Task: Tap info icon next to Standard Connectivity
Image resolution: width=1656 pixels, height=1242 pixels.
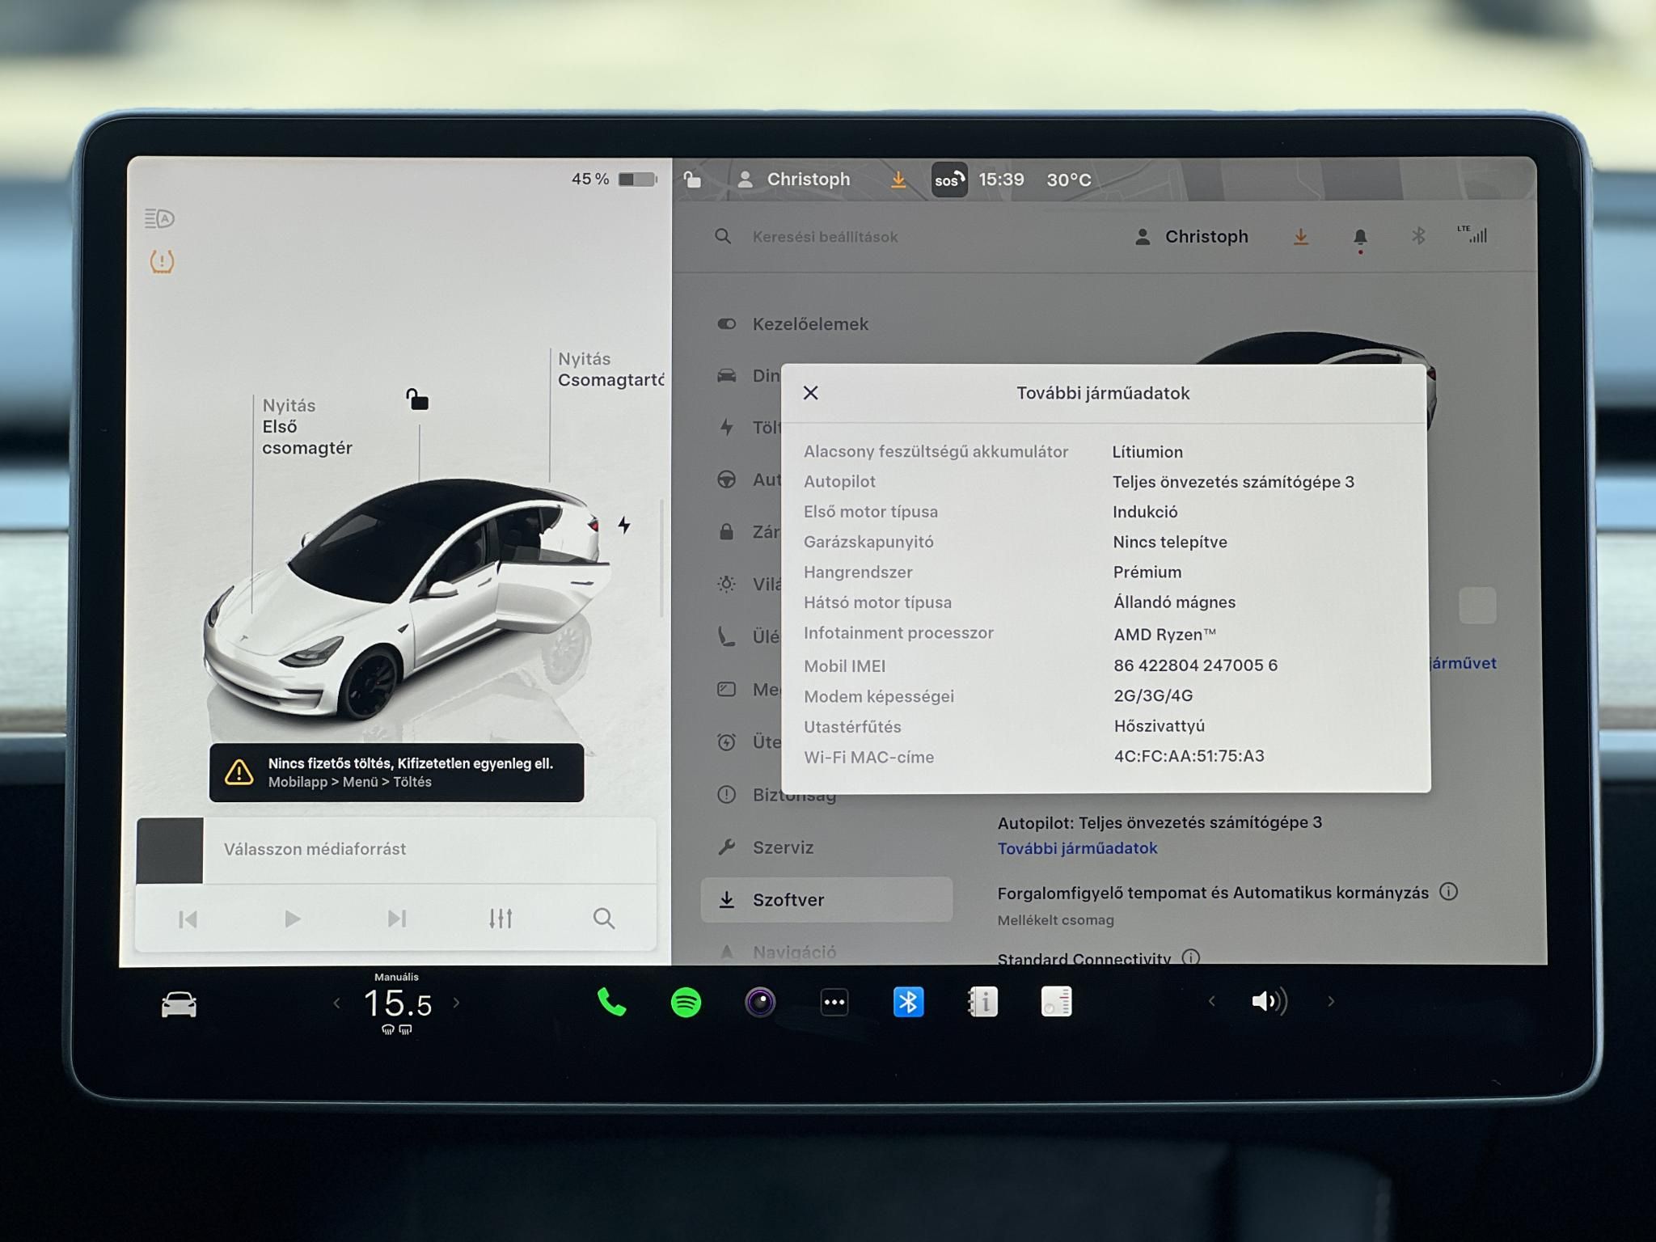Action: (x=1190, y=957)
